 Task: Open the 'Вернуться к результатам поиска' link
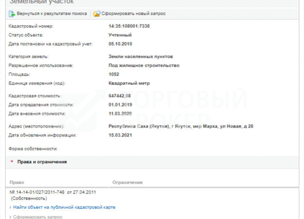pos(52,13)
